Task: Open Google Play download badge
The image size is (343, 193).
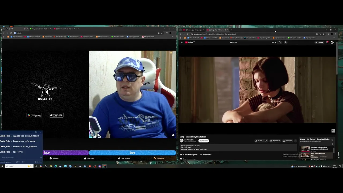Action: [x=34, y=115]
